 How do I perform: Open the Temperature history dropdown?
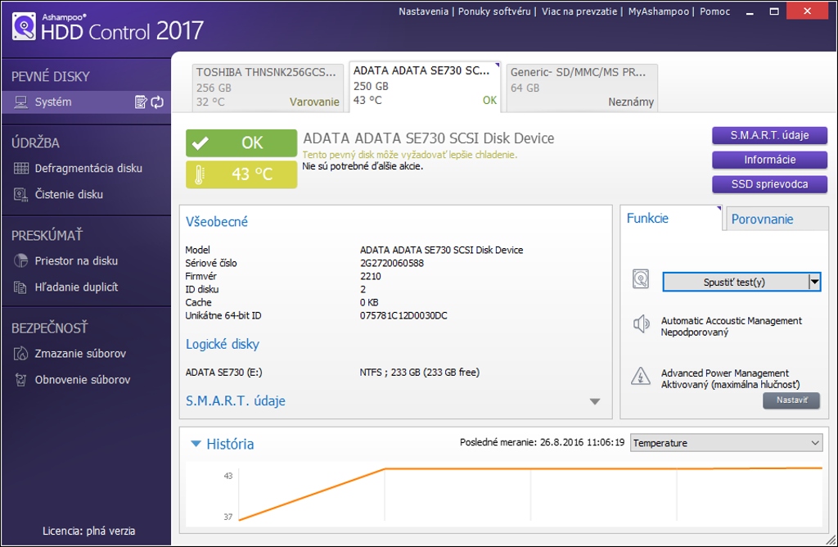(x=726, y=443)
